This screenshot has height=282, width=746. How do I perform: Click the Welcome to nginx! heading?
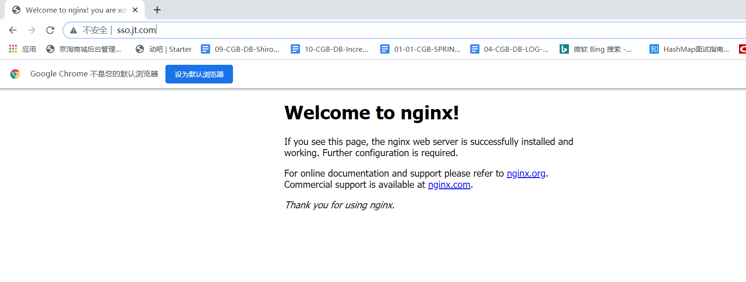372,113
